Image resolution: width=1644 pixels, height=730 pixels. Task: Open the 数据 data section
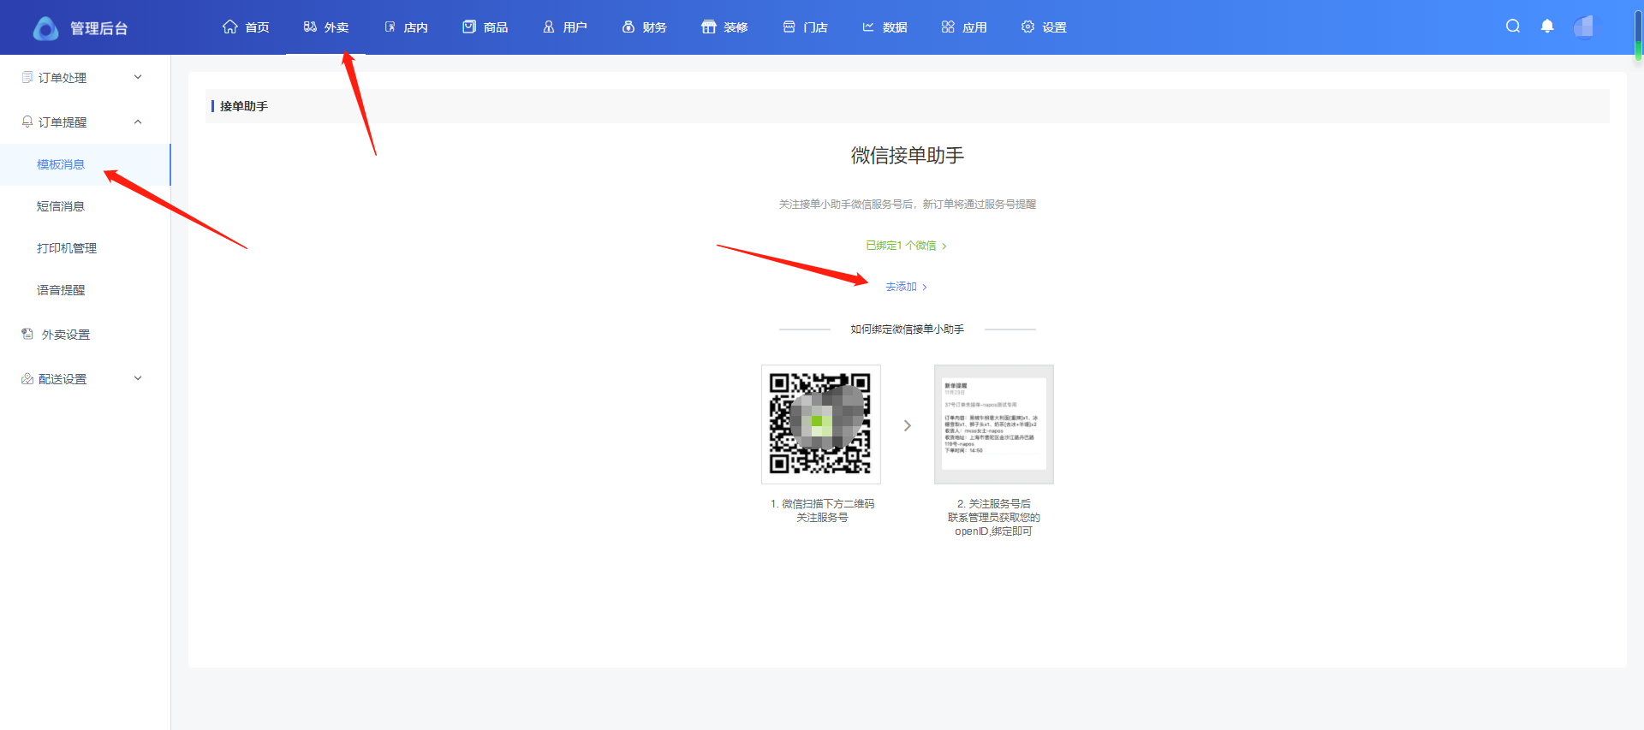click(885, 27)
